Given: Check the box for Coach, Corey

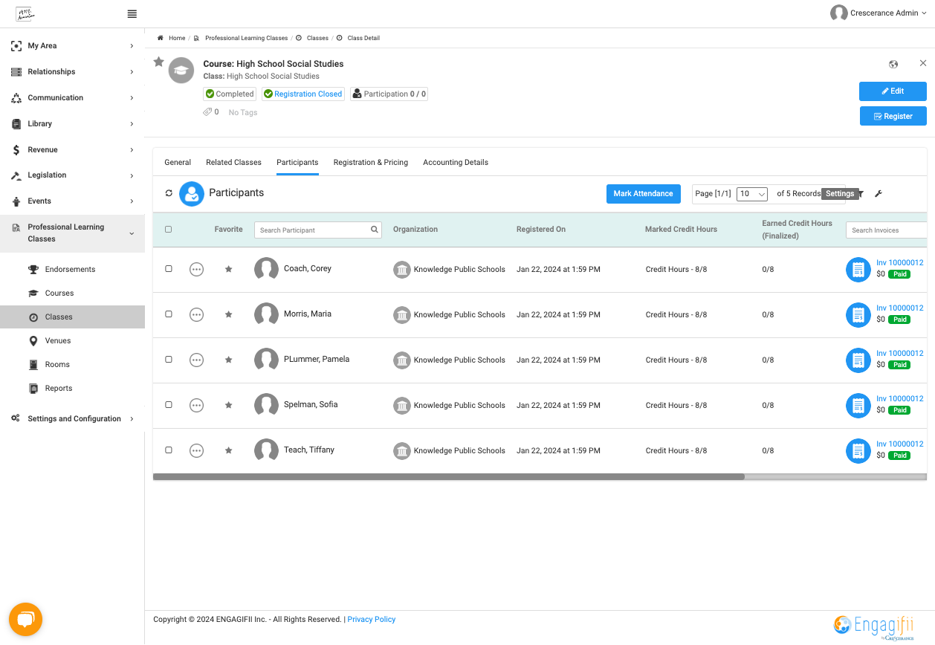Looking at the screenshot, I should coord(169,269).
